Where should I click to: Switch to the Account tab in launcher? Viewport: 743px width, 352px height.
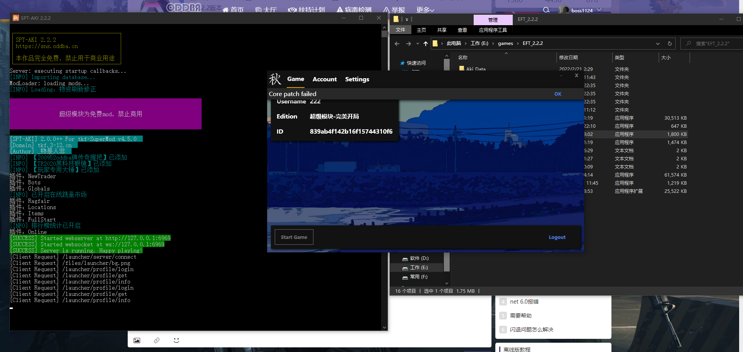click(324, 79)
